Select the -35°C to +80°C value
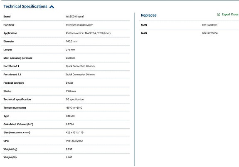Viewport: 239px width, 167px height. (x=74, y=108)
